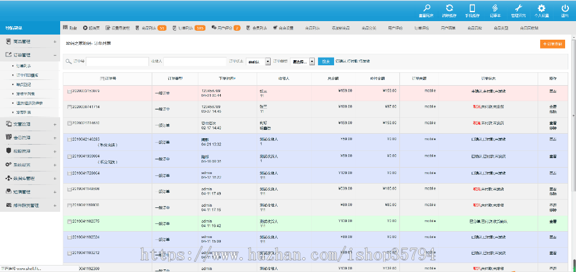576x272 pixels.
Task: Open the 订单状态 dropdown
Action: tap(259, 61)
